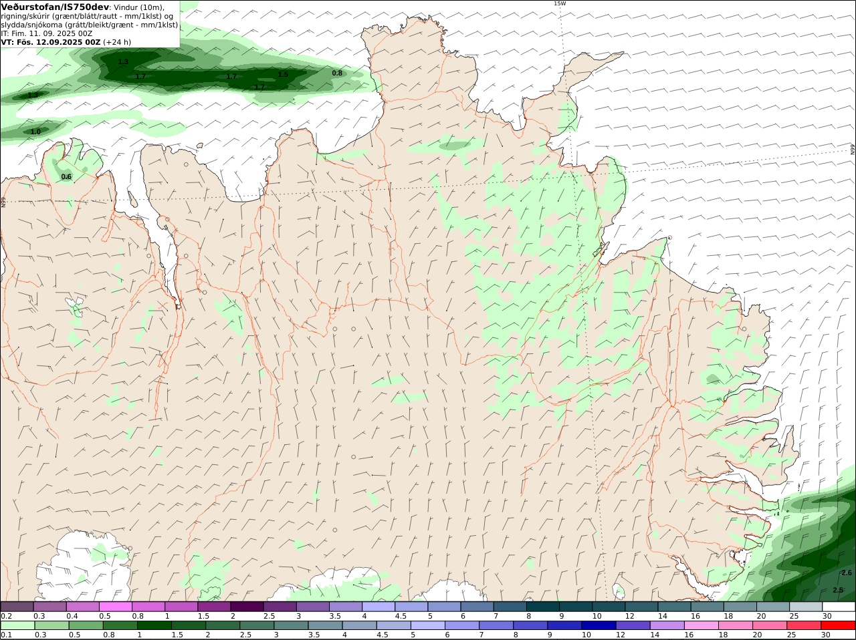The image size is (856, 640).
Task: Click the palest green swatch above the 0.1 label
Action: pyautogui.click(x=17, y=626)
